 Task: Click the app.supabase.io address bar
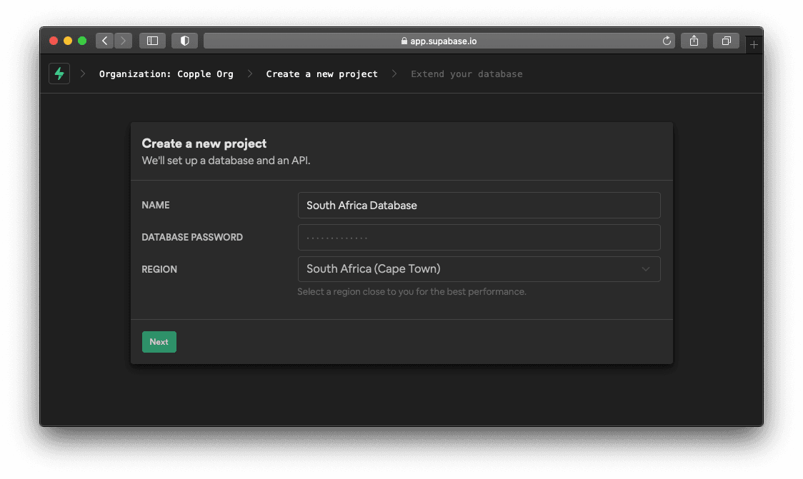tap(439, 41)
